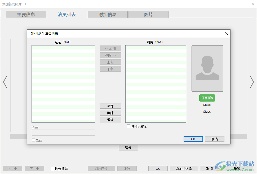
Task: Select the 演员列表 tab
Action: coord(67,14)
